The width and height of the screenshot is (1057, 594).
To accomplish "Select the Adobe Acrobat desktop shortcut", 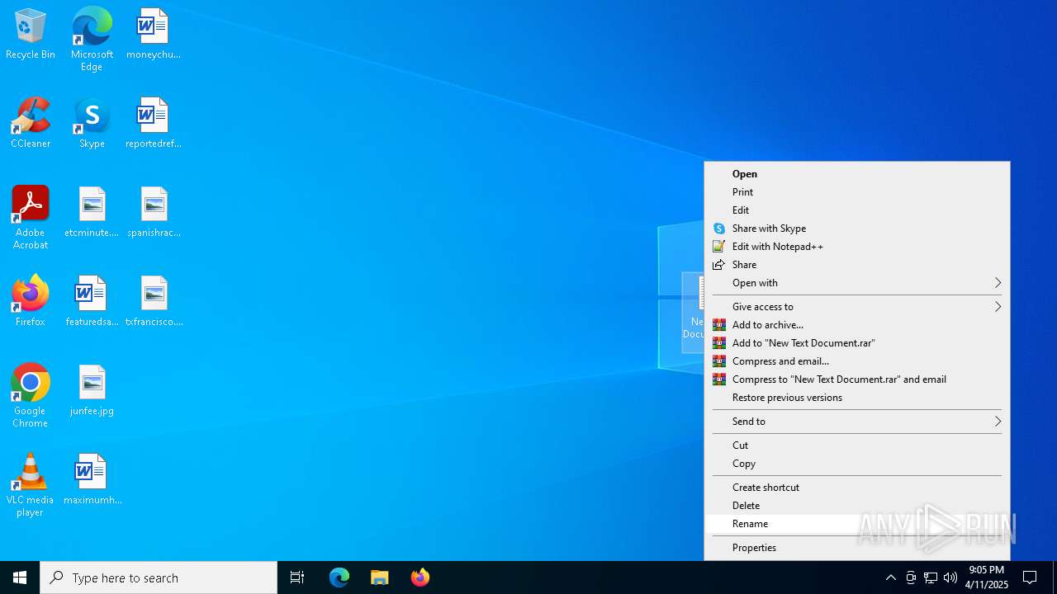I will click(x=31, y=218).
